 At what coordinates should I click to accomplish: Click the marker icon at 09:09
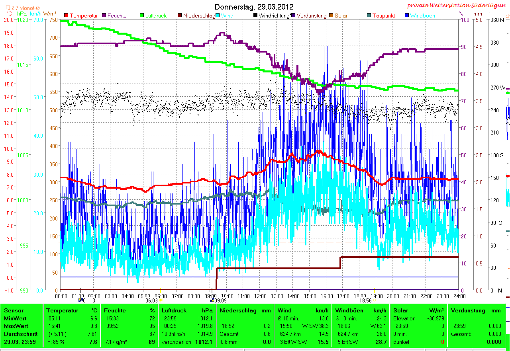pos(212,300)
